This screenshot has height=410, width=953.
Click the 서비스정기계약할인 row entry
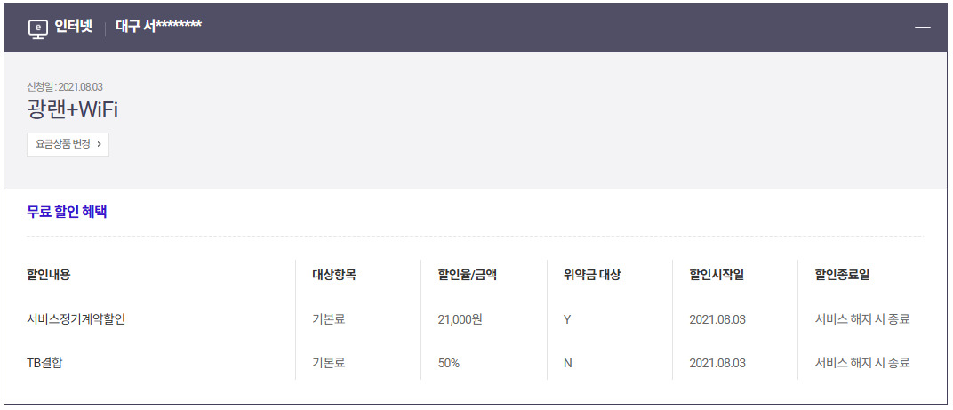(x=76, y=319)
